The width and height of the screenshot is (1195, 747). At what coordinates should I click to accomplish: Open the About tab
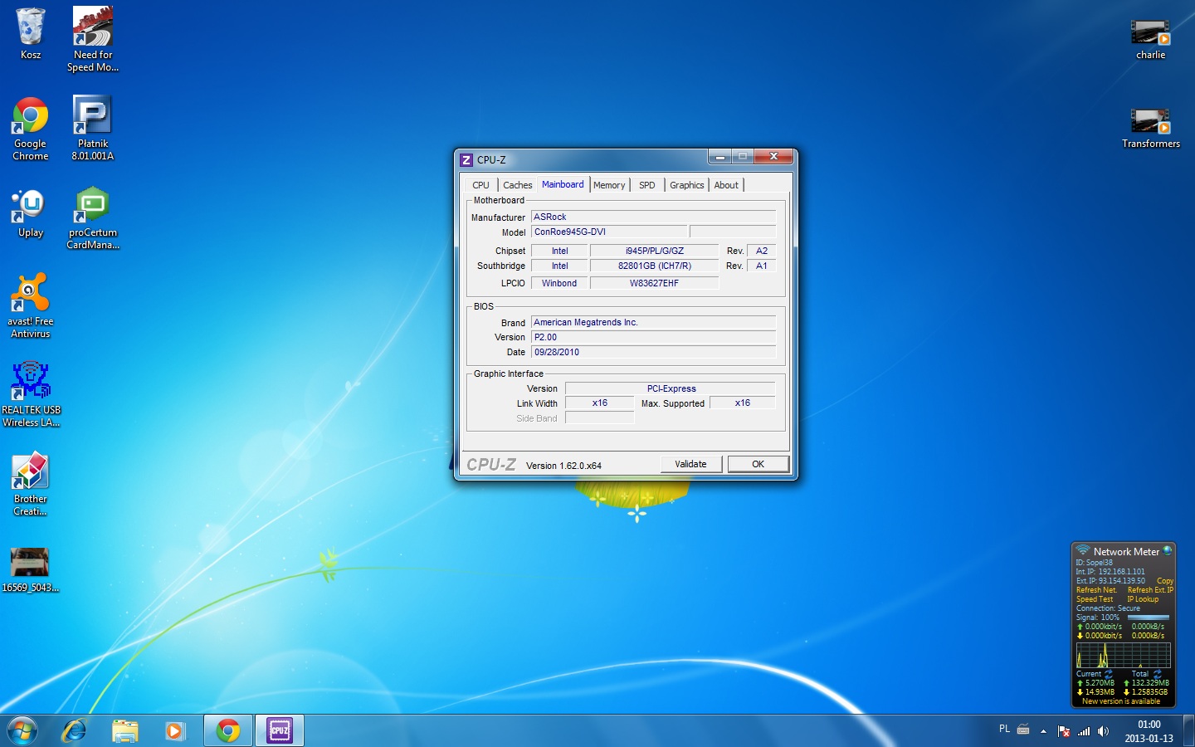[726, 185]
